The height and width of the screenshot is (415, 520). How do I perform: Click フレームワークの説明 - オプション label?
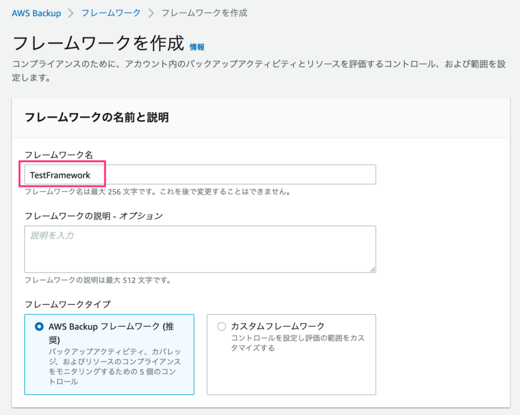94,216
